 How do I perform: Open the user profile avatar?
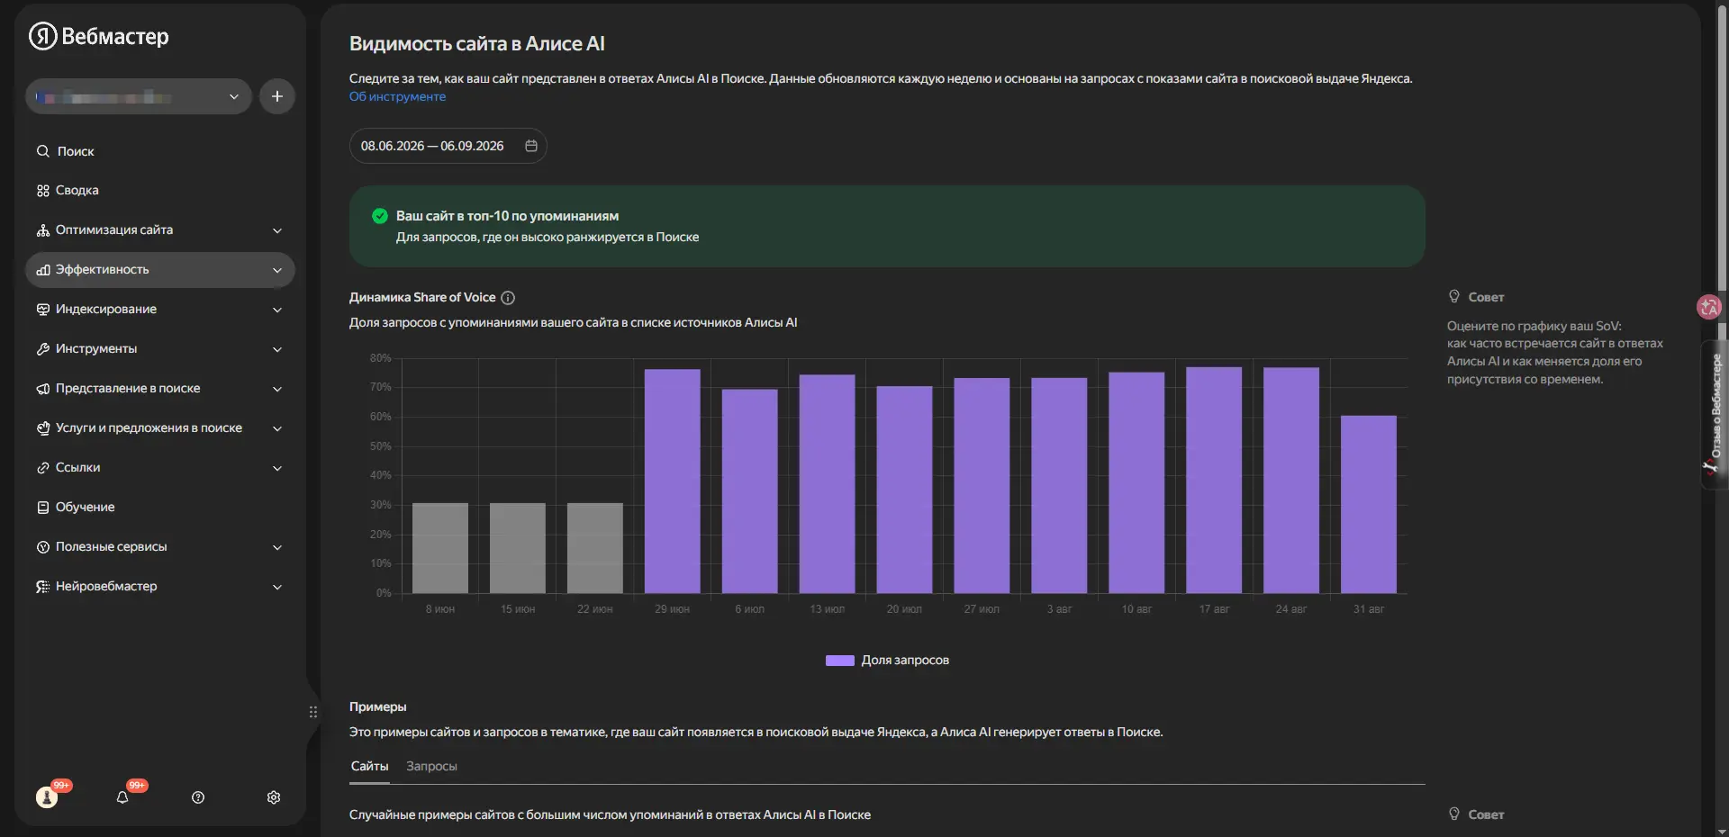tap(47, 797)
